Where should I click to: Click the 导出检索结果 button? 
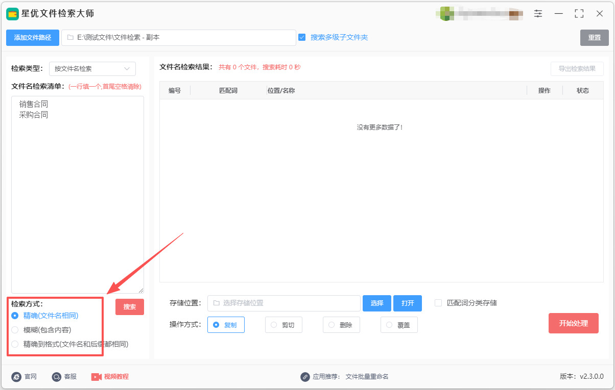577,69
